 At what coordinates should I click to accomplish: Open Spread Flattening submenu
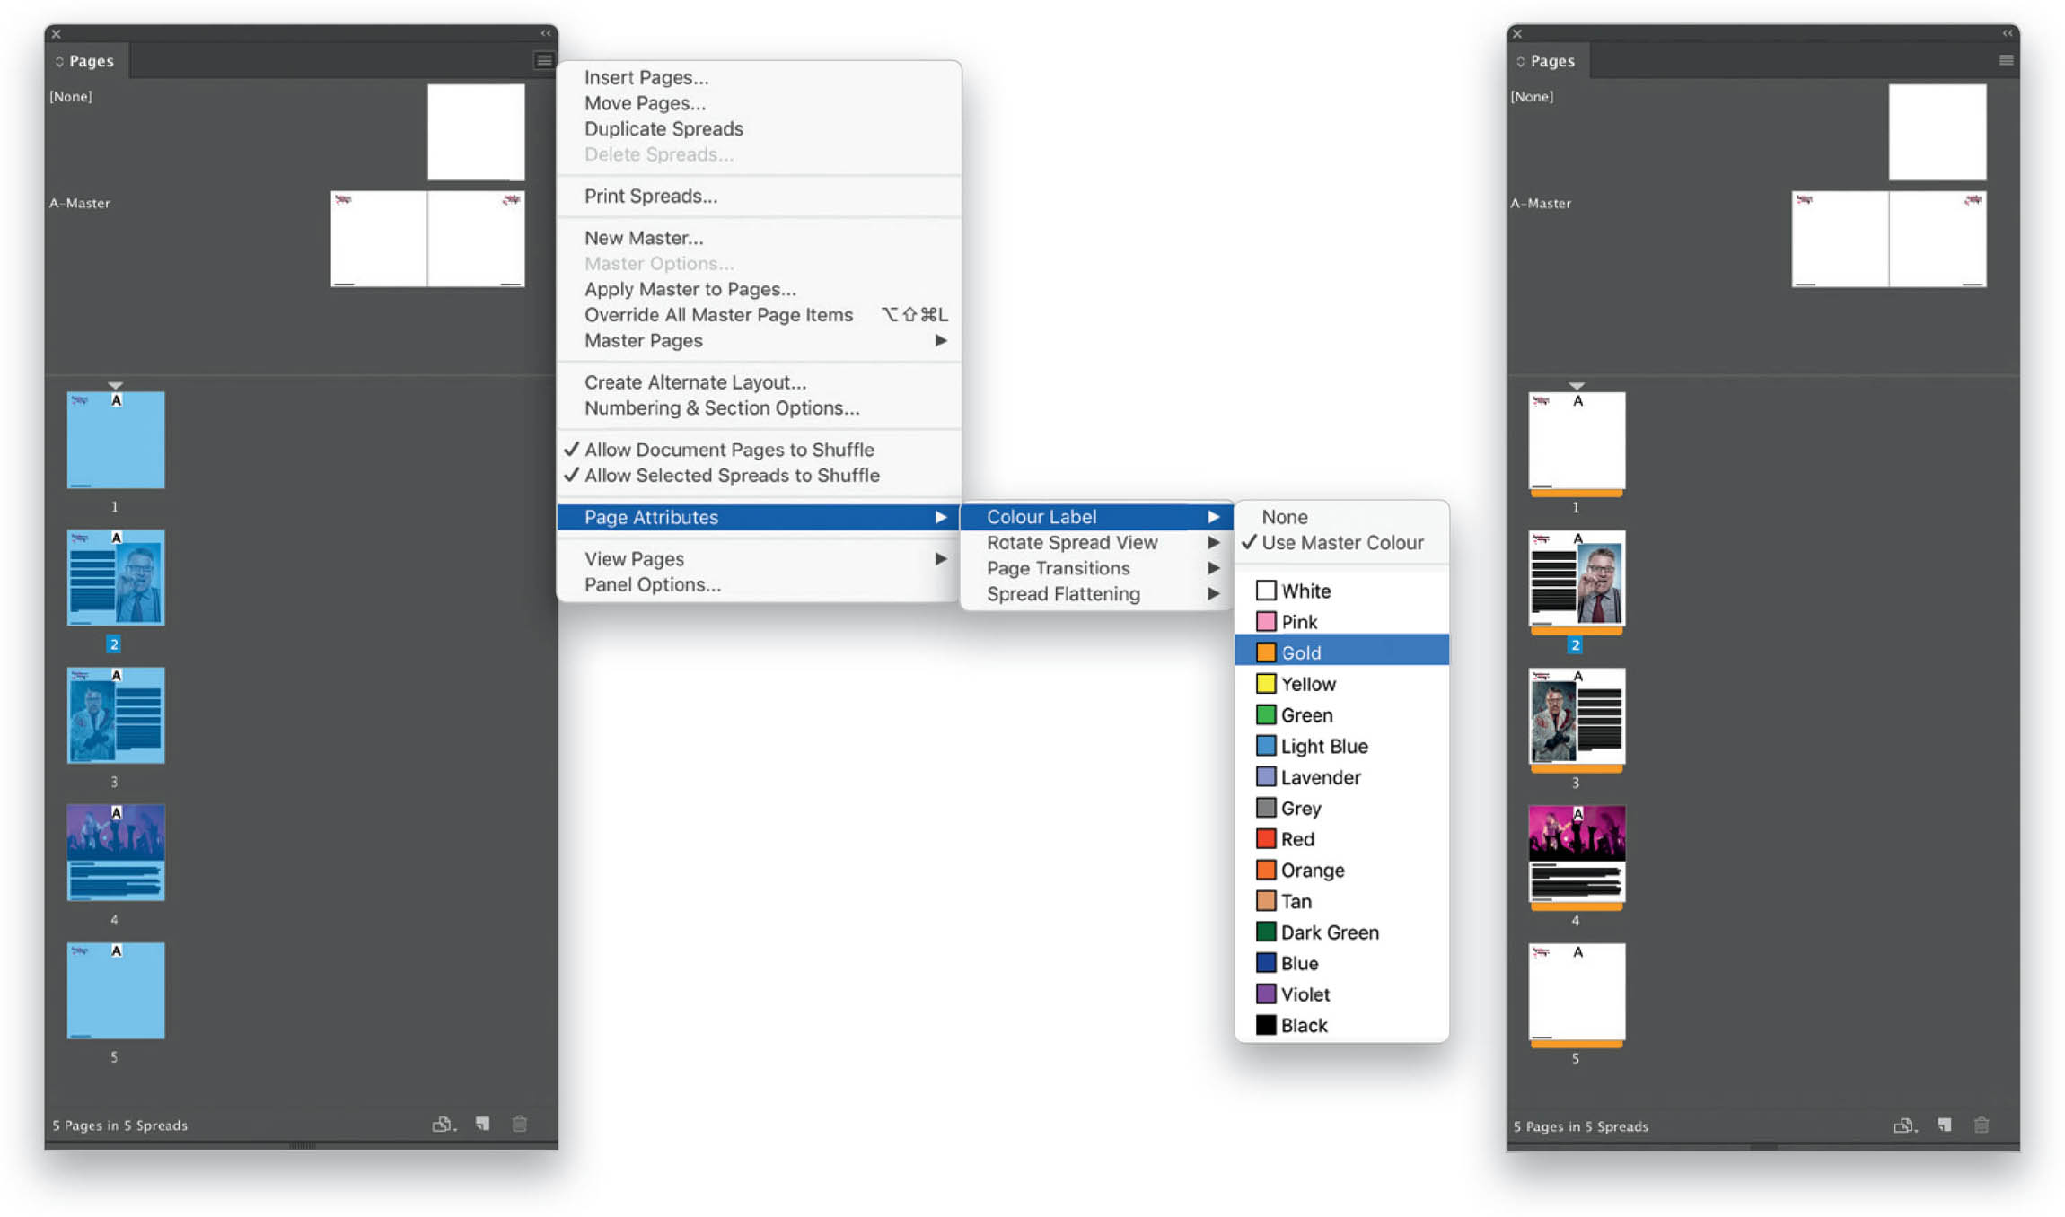pyautogui.click(x=1096, y=594)
